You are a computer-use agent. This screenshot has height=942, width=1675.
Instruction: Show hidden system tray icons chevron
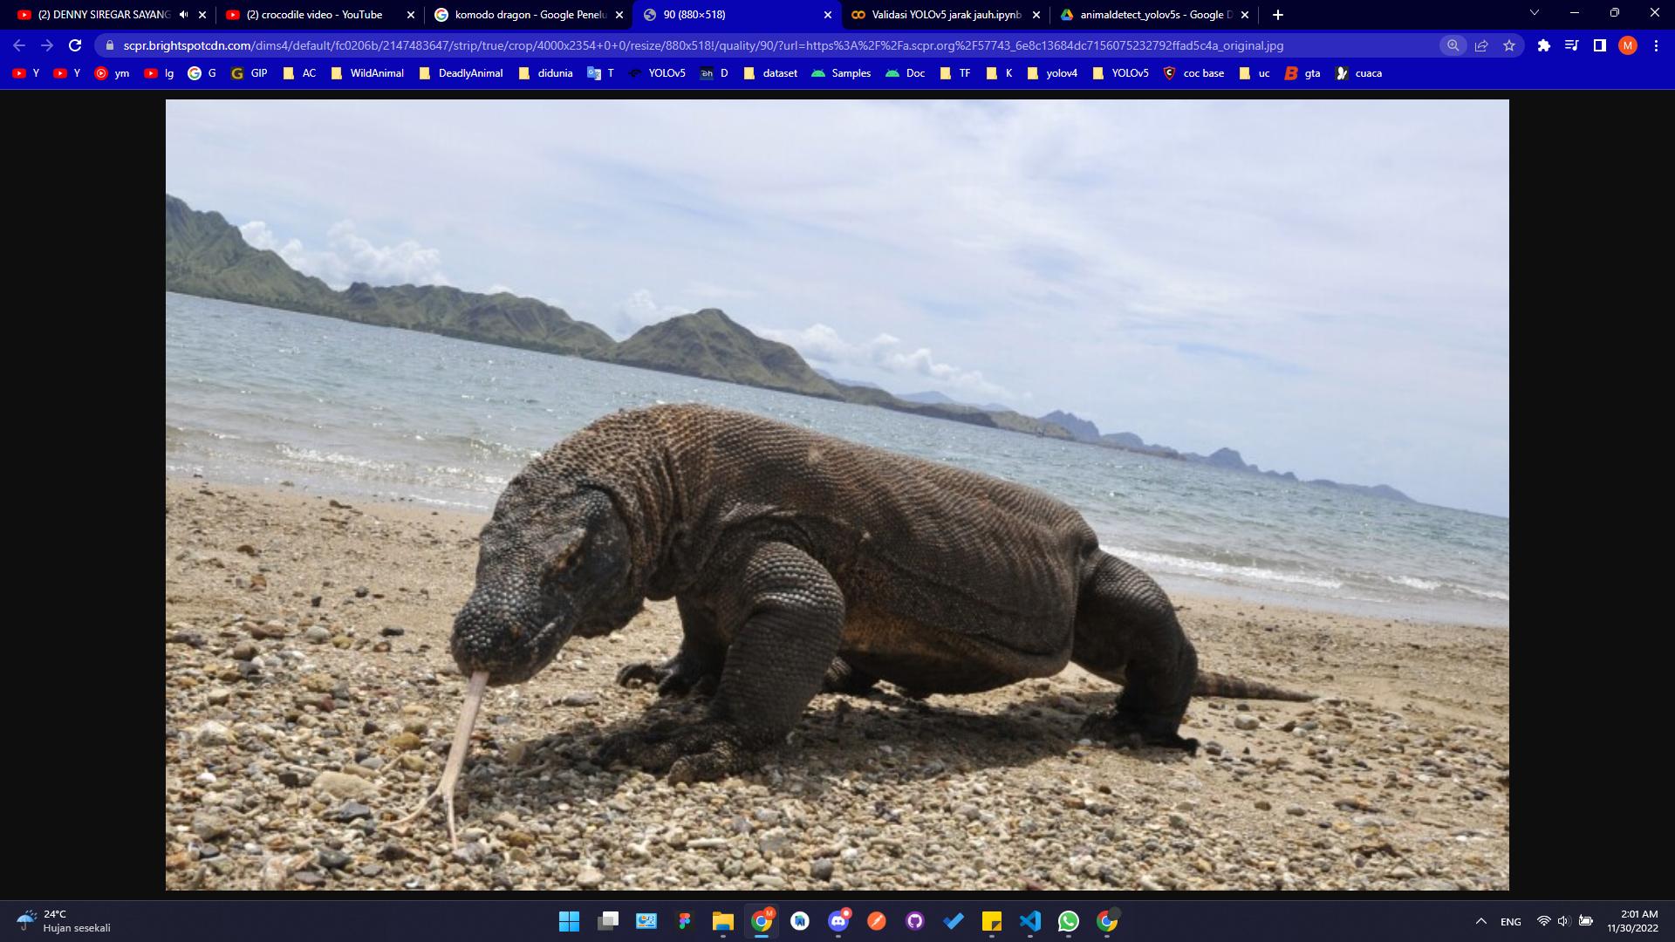click(1480, 921)
